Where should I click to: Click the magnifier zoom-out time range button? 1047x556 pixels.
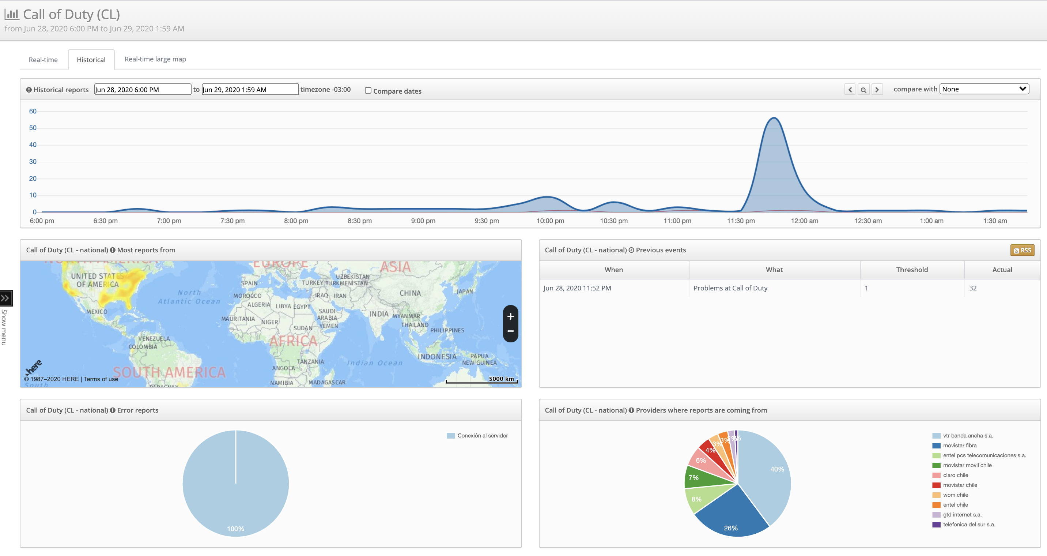click(x=864, y=90)
